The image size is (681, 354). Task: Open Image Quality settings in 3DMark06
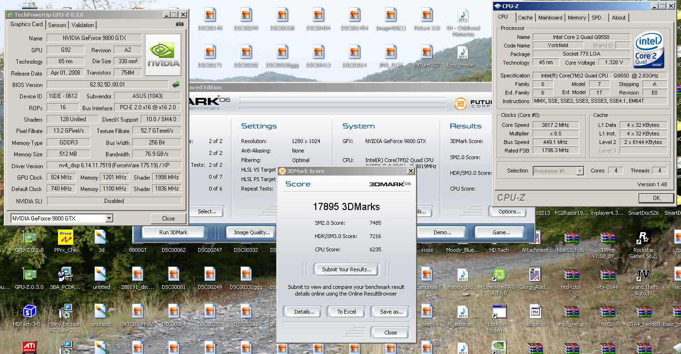tap(252, 232)
